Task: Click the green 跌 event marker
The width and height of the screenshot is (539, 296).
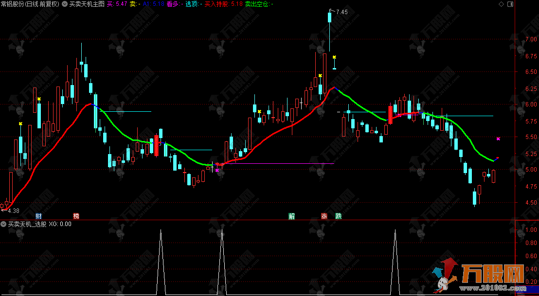Action: tap(338, 216)
